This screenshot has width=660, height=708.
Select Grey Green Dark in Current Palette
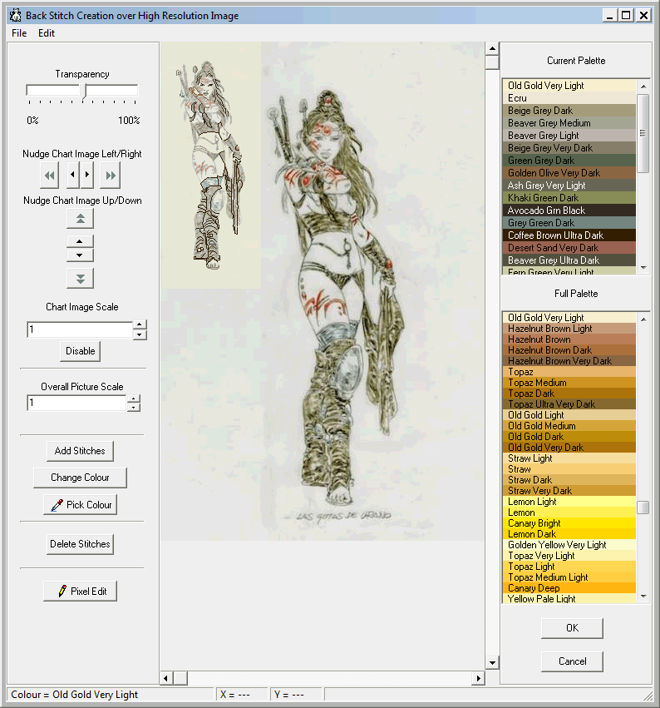[569, 223]
